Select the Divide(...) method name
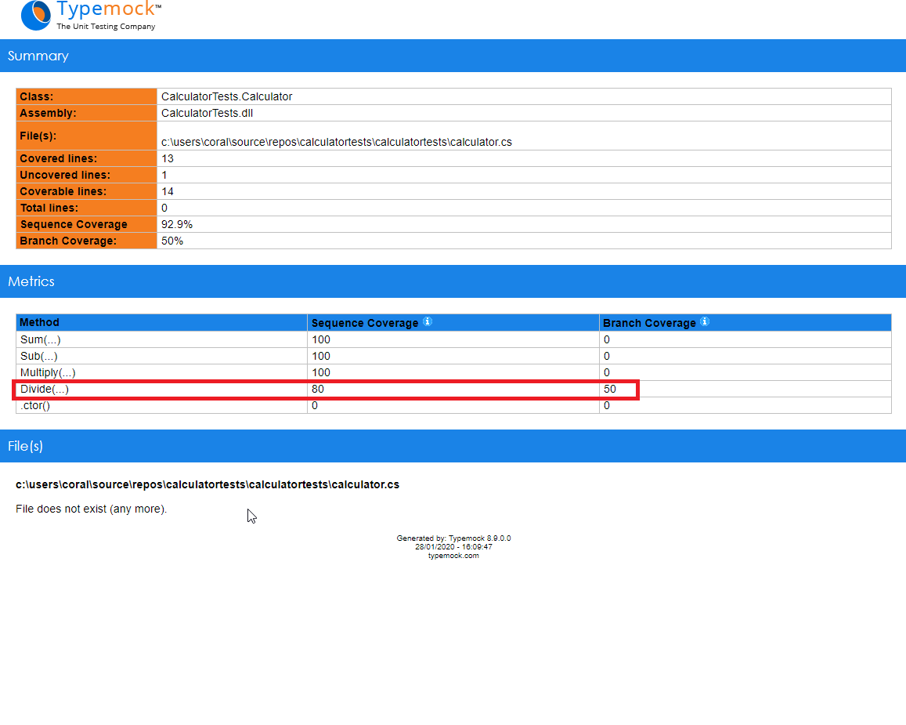 (x=45, y=389)
